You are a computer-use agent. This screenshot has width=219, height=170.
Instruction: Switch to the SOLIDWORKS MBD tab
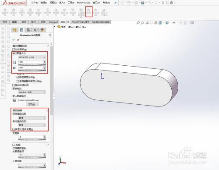coord(101,22)
